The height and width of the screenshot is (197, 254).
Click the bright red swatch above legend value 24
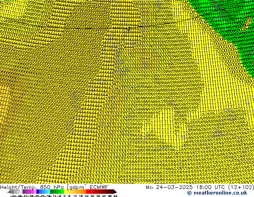tap(87, 192)
